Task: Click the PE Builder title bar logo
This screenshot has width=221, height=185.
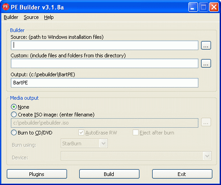Action: (x=6, y=7)
